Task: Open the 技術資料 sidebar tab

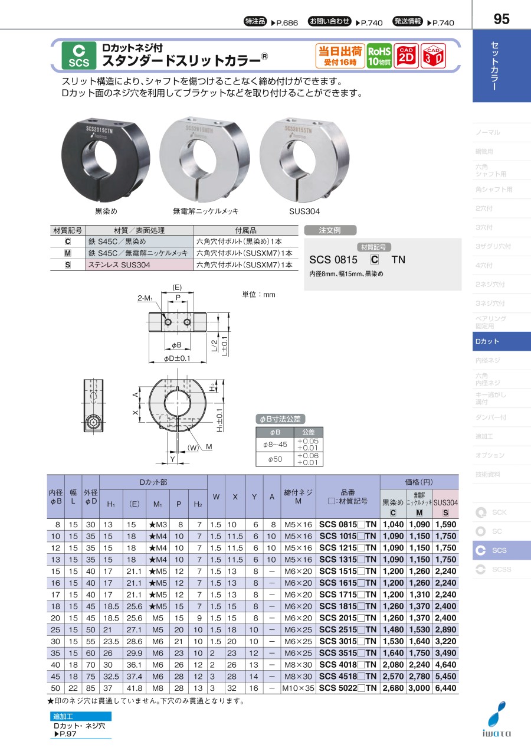Action: 487,474
